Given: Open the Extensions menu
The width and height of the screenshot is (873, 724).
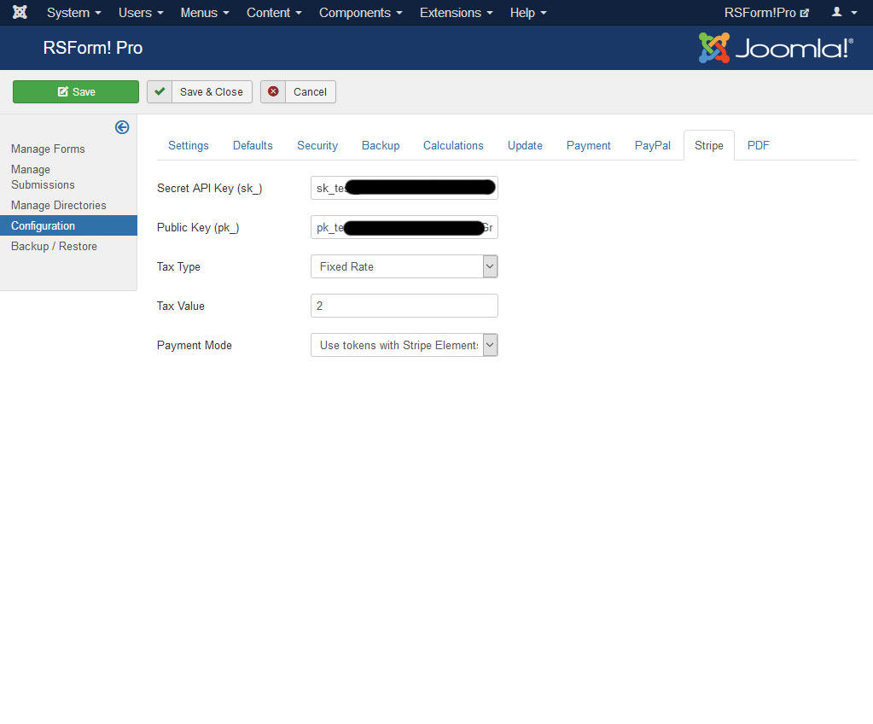Looking at the screenshot, I should [457, 13].
